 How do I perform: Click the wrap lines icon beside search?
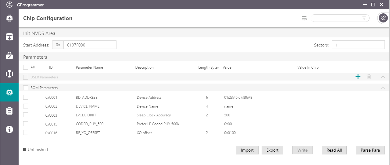pos(304,18)
